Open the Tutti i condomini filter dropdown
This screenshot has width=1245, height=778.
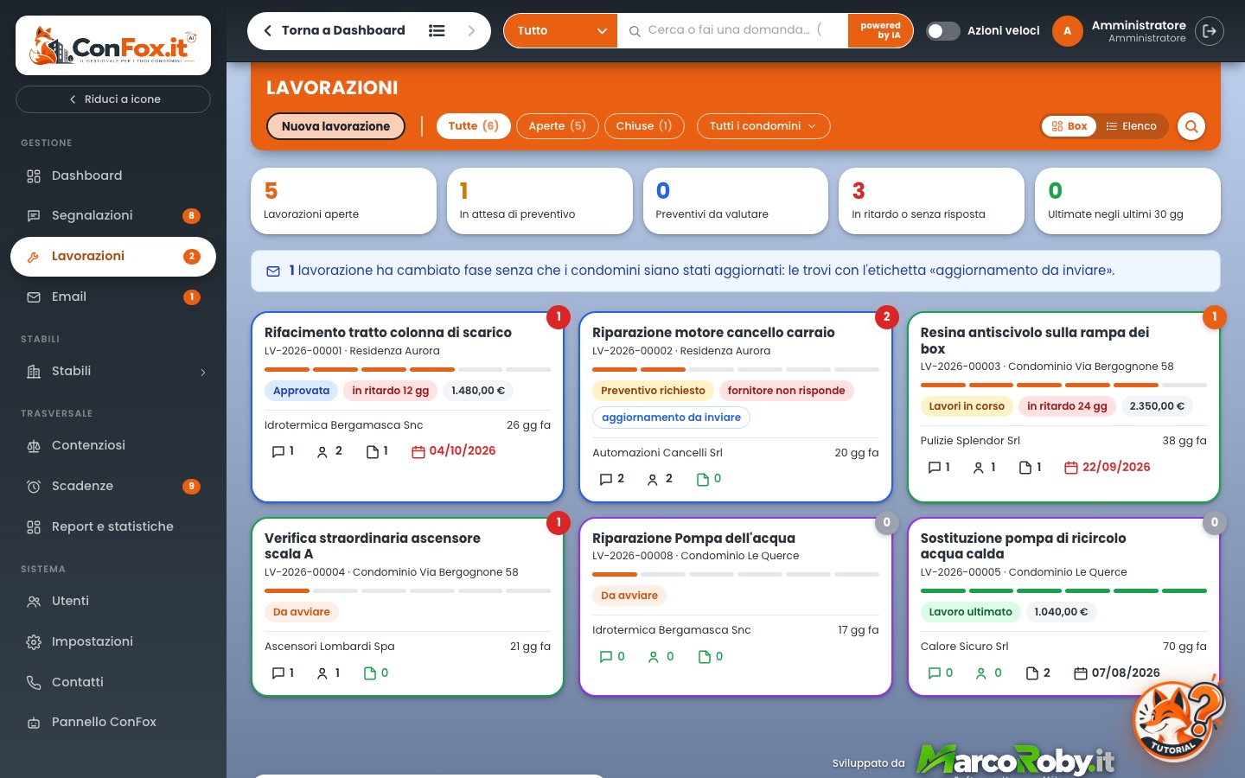(763, 126)
